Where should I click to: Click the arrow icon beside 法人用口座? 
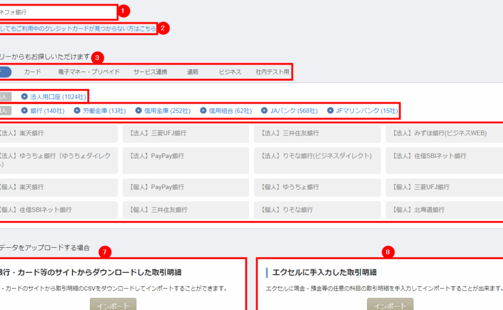(x=24, y=97)
